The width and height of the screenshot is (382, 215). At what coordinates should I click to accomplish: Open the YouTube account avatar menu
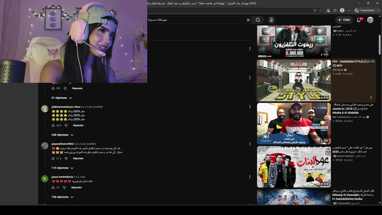370,20
